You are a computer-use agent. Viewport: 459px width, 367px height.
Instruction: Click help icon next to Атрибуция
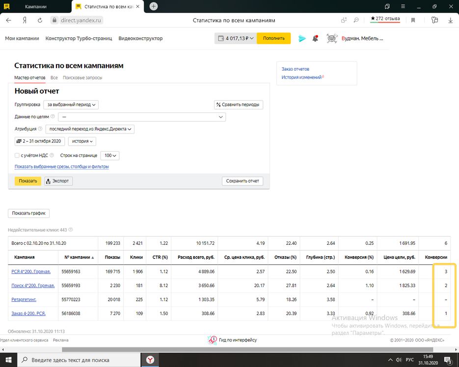(40, 129)
